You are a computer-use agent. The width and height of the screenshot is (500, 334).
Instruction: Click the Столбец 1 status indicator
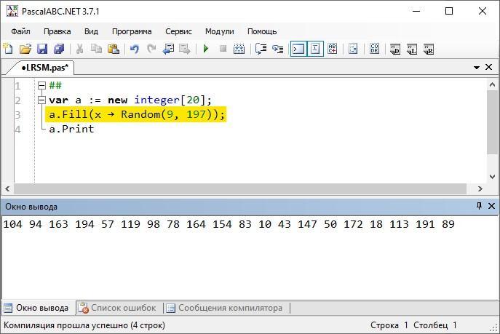coord(435,325)
